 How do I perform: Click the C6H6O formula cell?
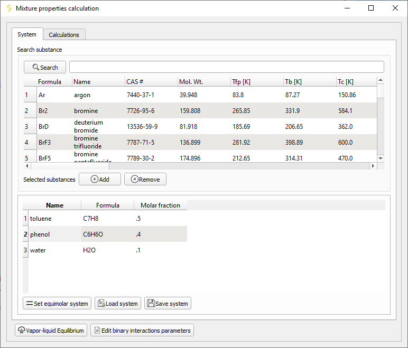107,234
